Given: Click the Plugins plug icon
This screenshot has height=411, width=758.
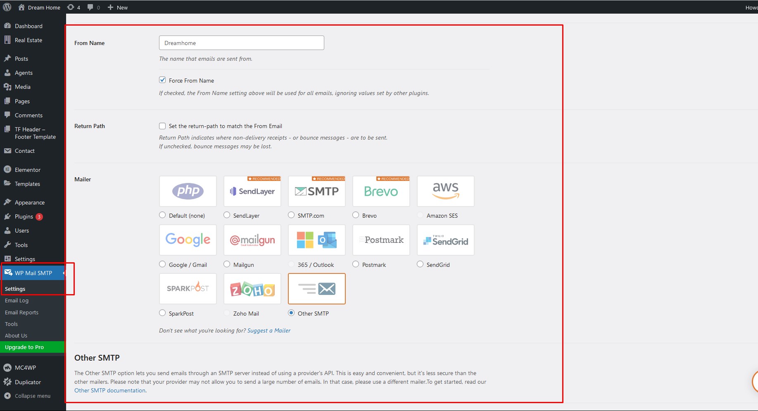Looking at the screenshot, I should click(7, 216).
